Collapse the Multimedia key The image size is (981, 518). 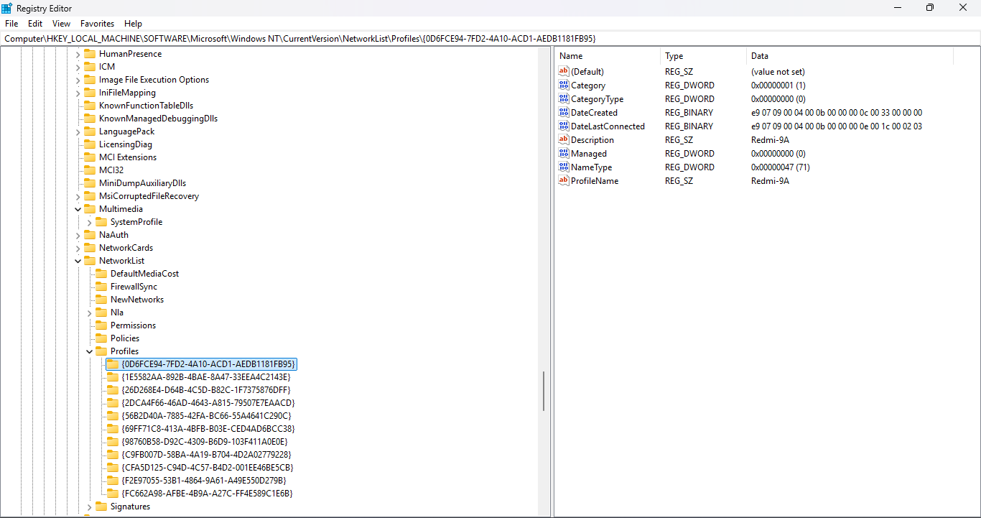coord(78,209)
